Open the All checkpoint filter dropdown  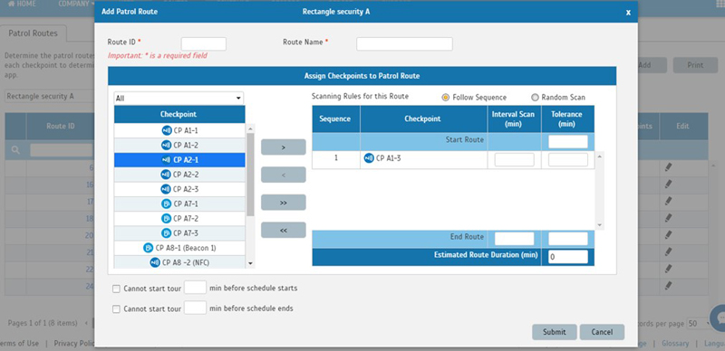pos(179,98)
